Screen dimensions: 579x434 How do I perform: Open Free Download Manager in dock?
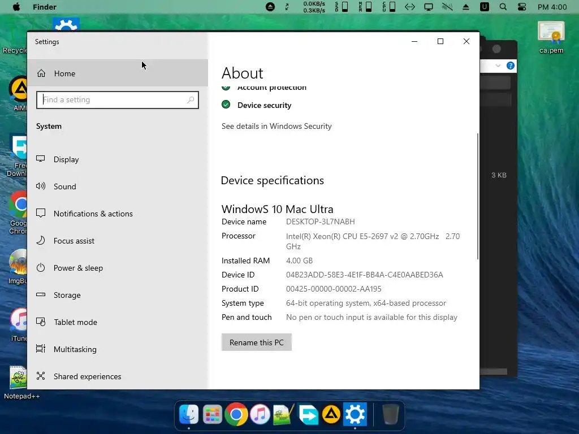coord(308,414)
